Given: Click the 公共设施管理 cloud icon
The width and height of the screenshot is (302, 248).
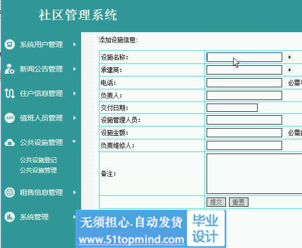Looking at the screenshot, I should pyautogui.click(x=10, y=142).
